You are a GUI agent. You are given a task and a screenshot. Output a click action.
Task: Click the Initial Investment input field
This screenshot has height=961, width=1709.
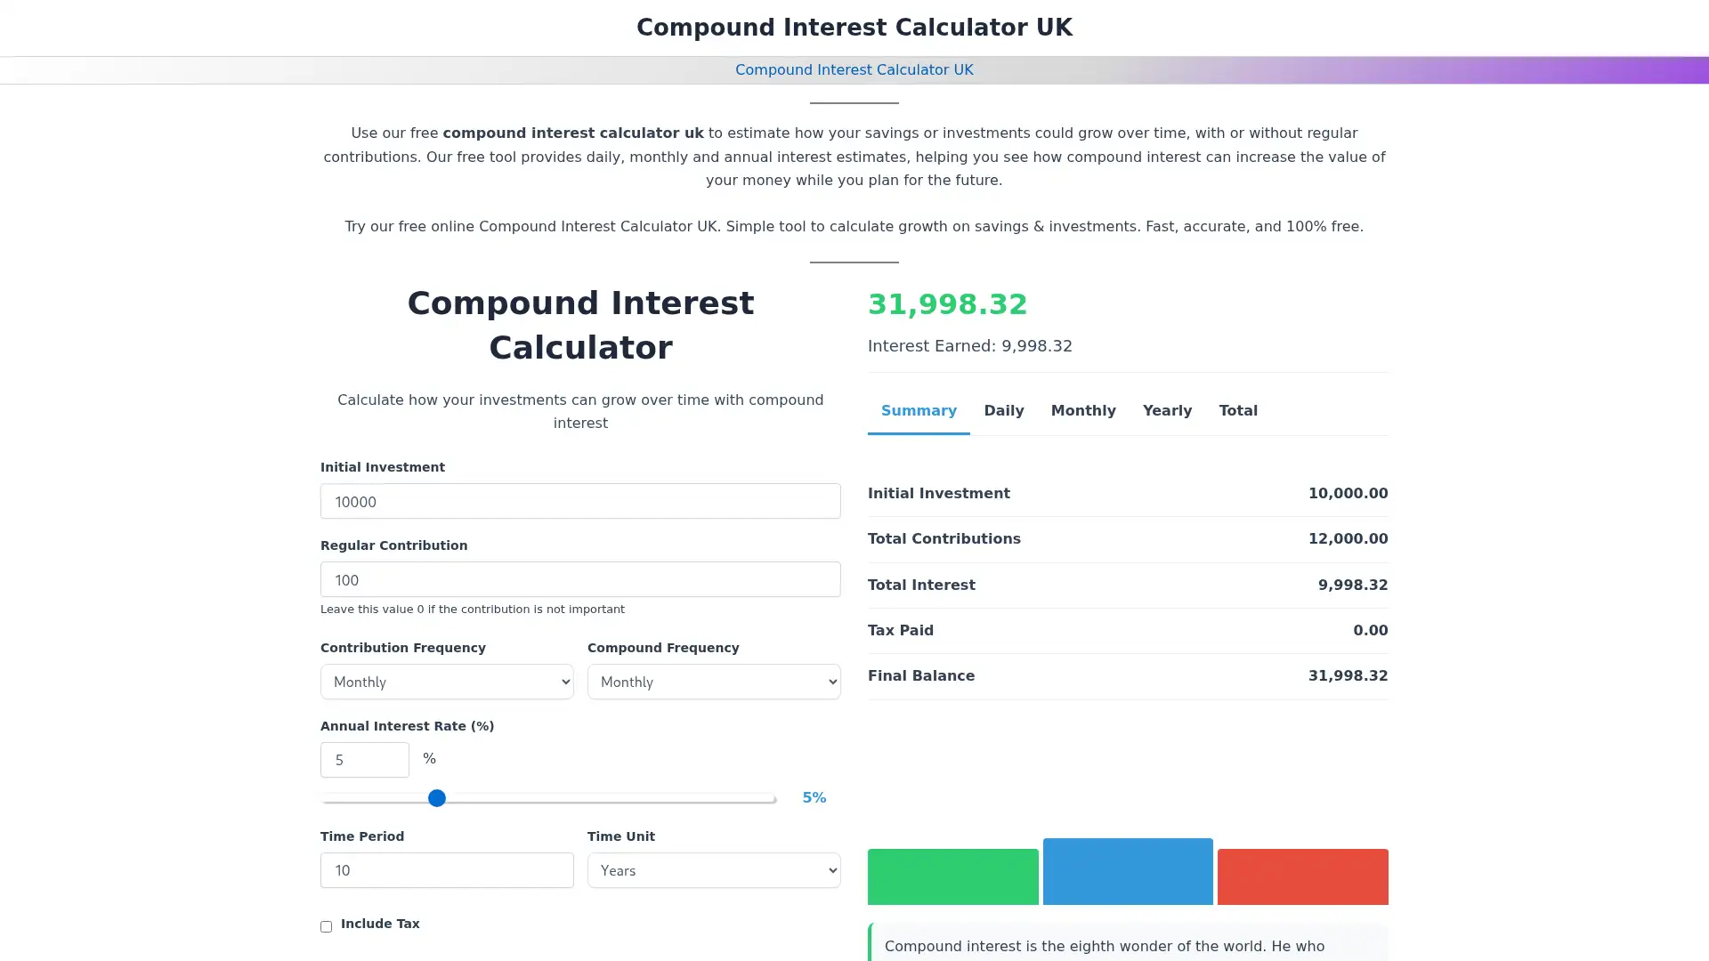coord(579,501)
